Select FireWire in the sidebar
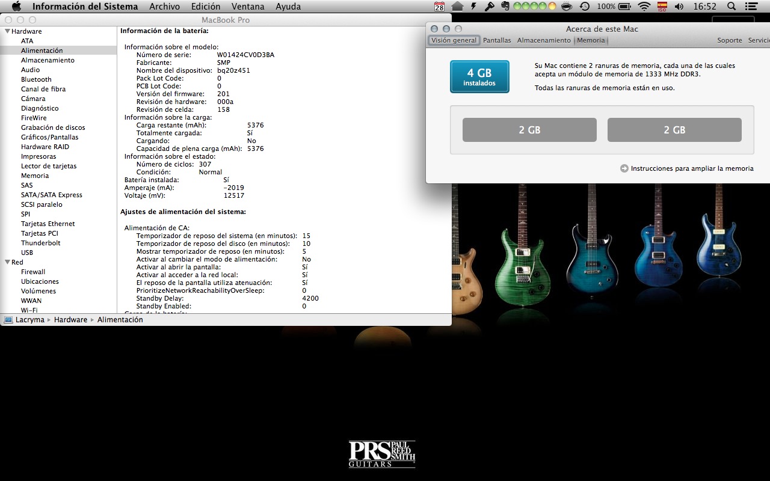This screenshot has width=770, height=481. (34, 118)
